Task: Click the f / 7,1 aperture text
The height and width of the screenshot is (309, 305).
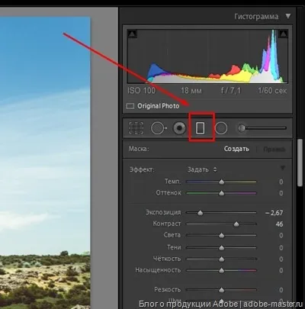Action: pos(230,91)
